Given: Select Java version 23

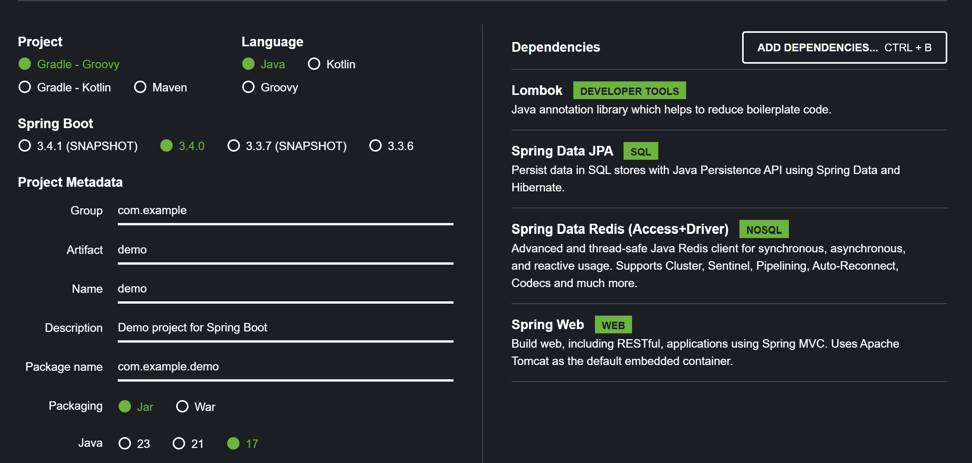Looking at the screenshot, I should (125, 443).
